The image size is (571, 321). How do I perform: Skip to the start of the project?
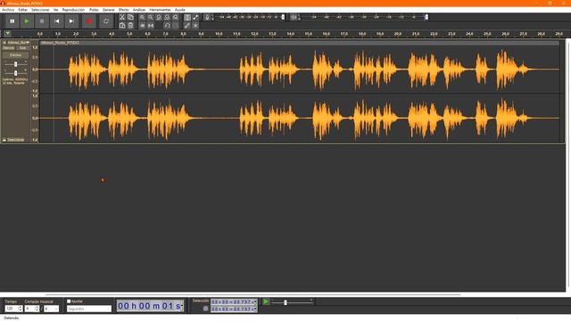[56, 21]
